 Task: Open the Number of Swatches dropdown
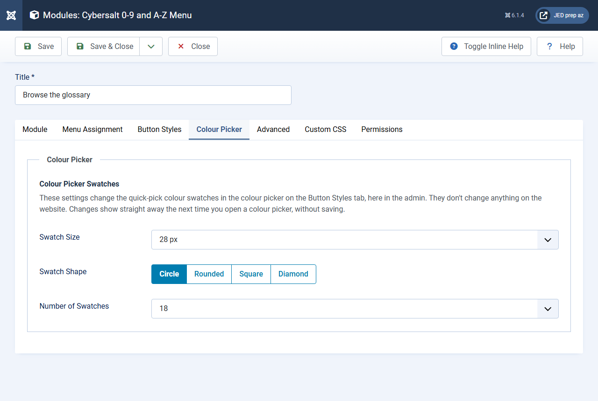tap(355, 309)
